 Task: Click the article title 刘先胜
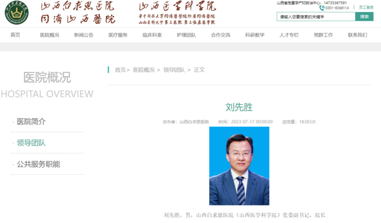(239, 107)
